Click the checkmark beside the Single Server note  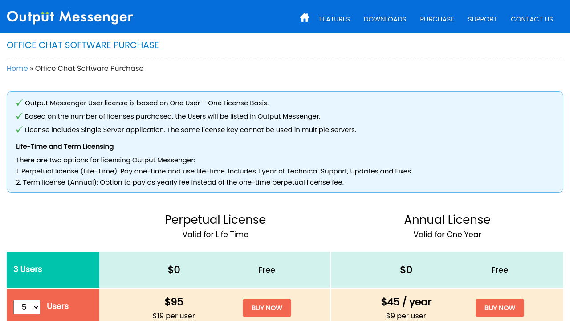tap(19, 129)
